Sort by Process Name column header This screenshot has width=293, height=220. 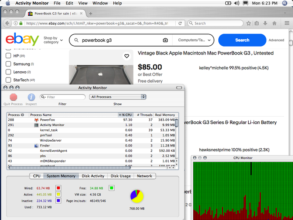tap(73, 115)
